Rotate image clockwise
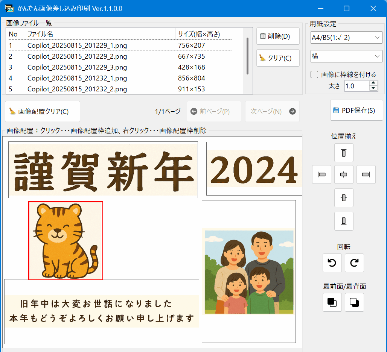The height and width of the screenshot is (352, 387). point(354,263)
